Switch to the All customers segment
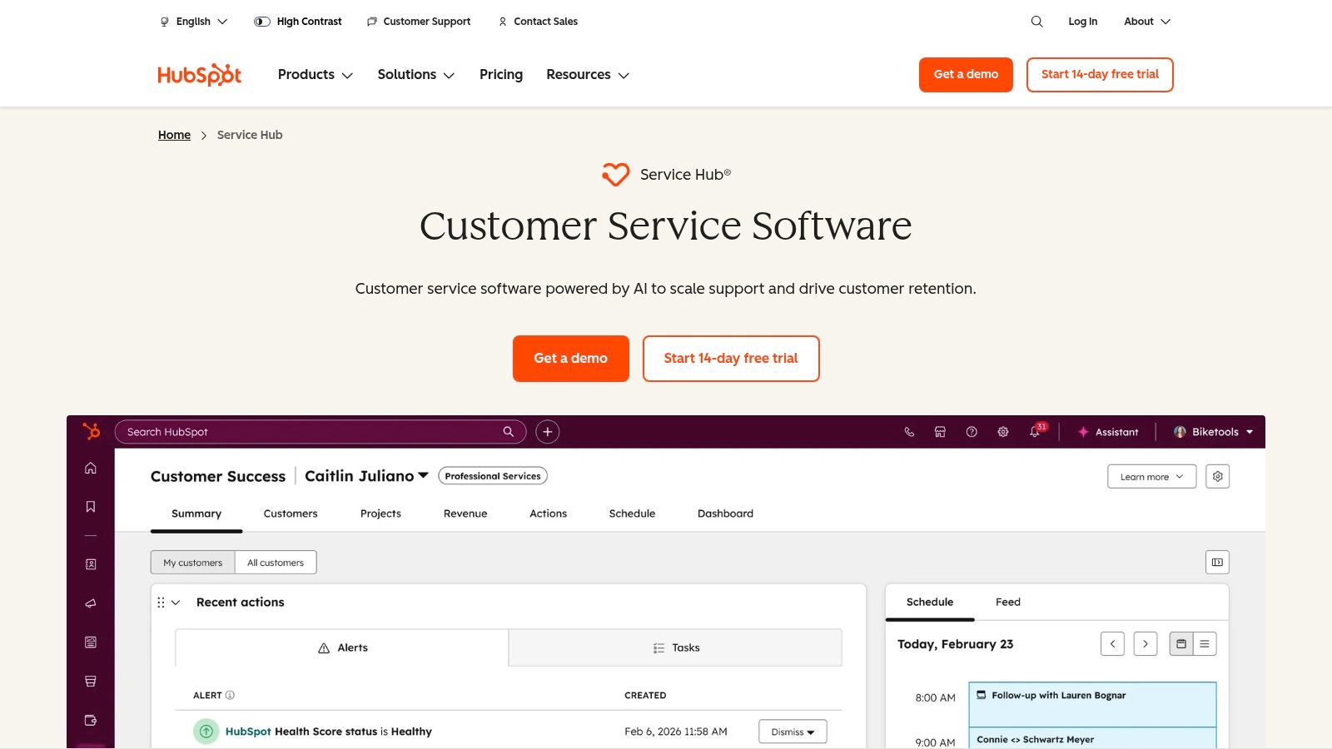The image size is (1332, 749). click(276, 563)
